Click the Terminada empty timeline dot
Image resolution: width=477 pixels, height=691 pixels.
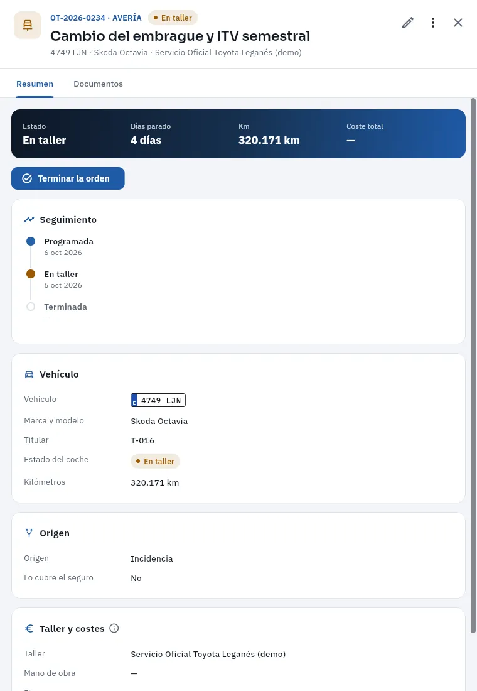pyautogui.click(x=31, y=307)
